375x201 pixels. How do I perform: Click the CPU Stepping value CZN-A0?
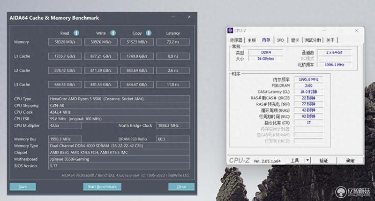point(119,105)
